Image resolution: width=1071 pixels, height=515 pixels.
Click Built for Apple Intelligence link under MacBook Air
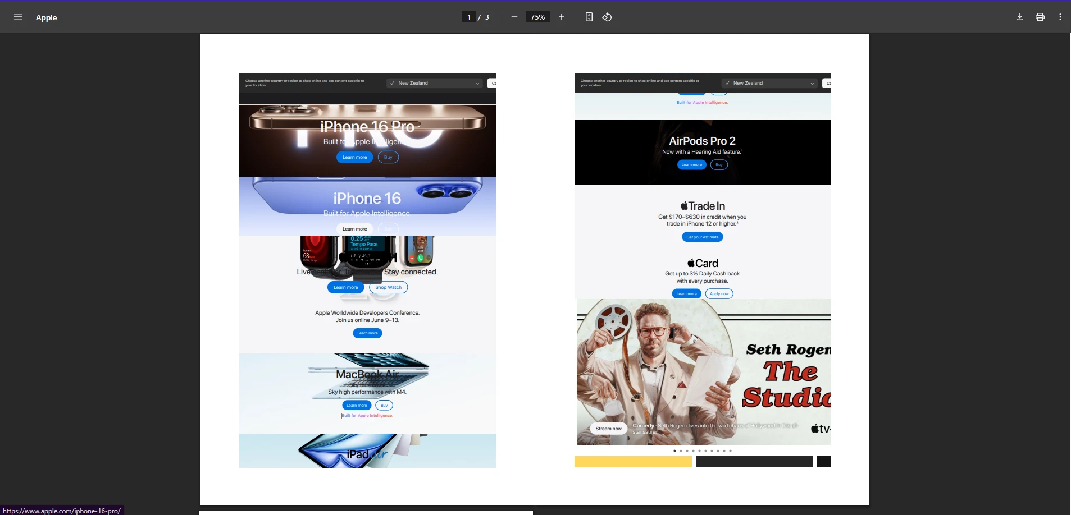click(367, 416)
